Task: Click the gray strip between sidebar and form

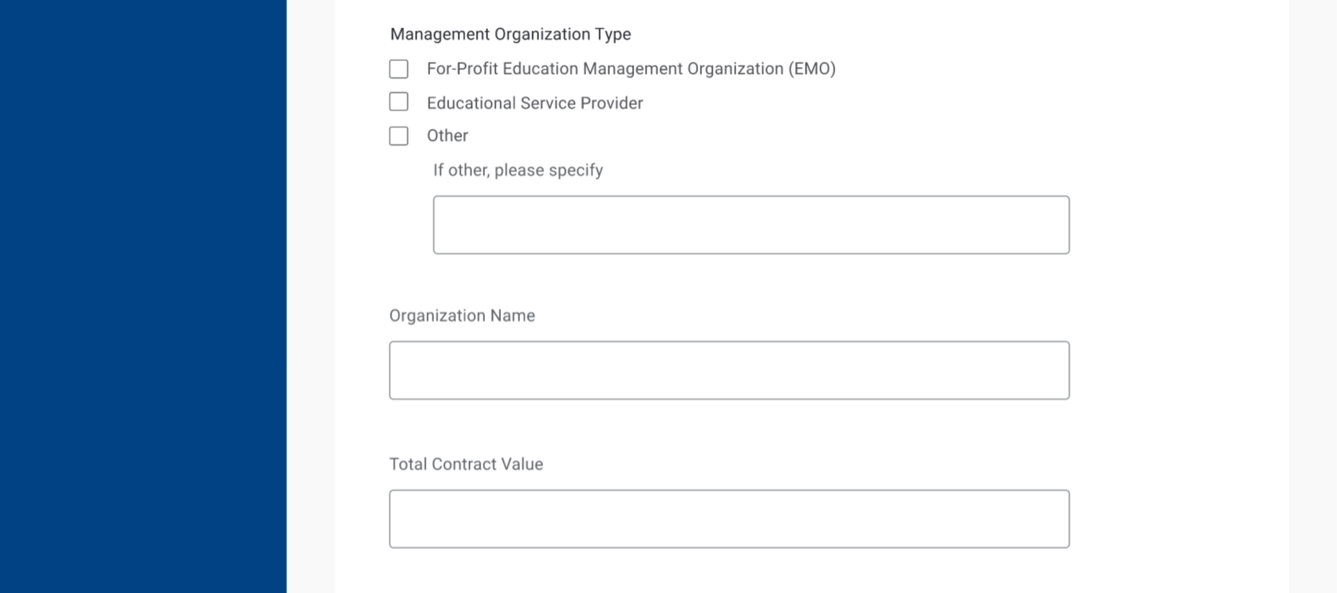Action: pyautogui.click(x=311, y=296)
